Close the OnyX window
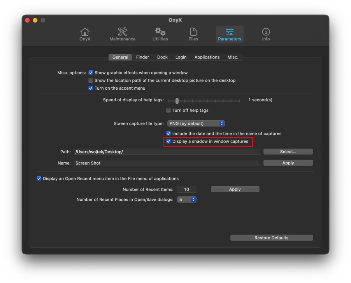The height and width of the screenshot is (283, 351). [x=28, y=20]
